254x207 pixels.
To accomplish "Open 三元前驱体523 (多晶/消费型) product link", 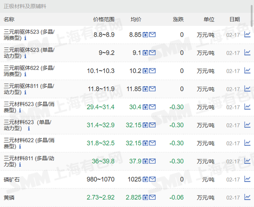I will coord(29,35).
